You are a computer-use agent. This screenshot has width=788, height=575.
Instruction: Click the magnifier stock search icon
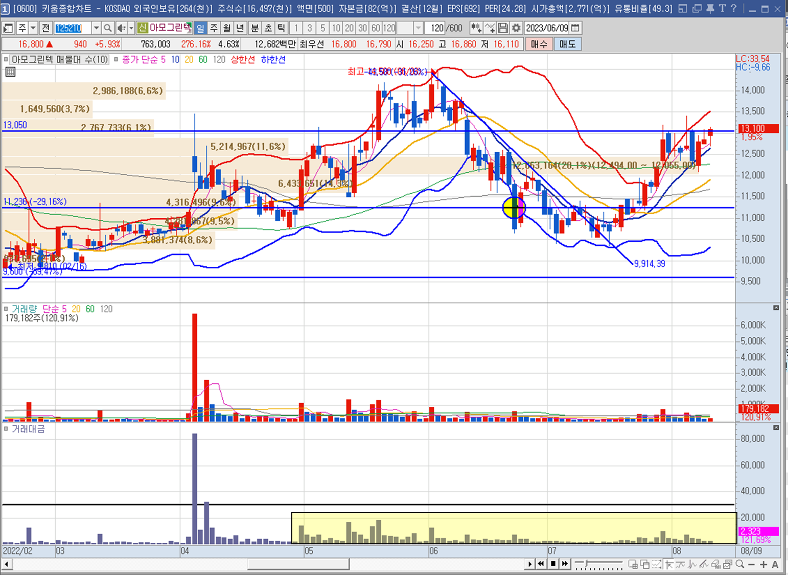[108, 28]
